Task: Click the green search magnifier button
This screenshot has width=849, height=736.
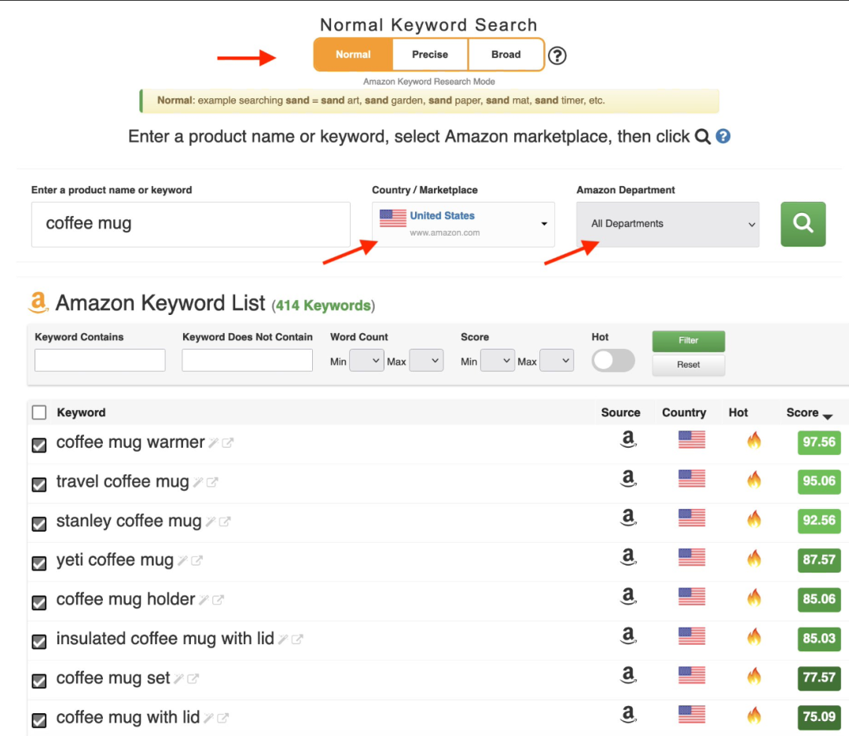Action: pyautogui.click(x=803, y=224)
